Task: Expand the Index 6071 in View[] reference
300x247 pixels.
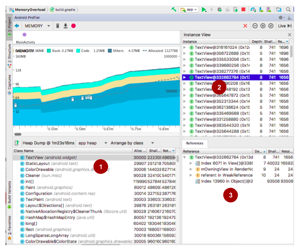Action: 191,163
